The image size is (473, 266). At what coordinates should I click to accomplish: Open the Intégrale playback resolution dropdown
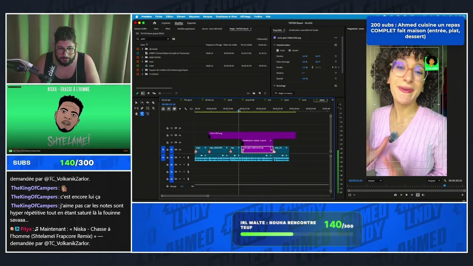[433, 181]
